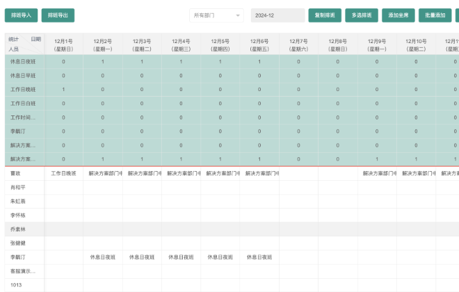Viewport: 459px width, 292px height.
Task: Click the 添加坐席 button
Action: click(x=398, y=15)
